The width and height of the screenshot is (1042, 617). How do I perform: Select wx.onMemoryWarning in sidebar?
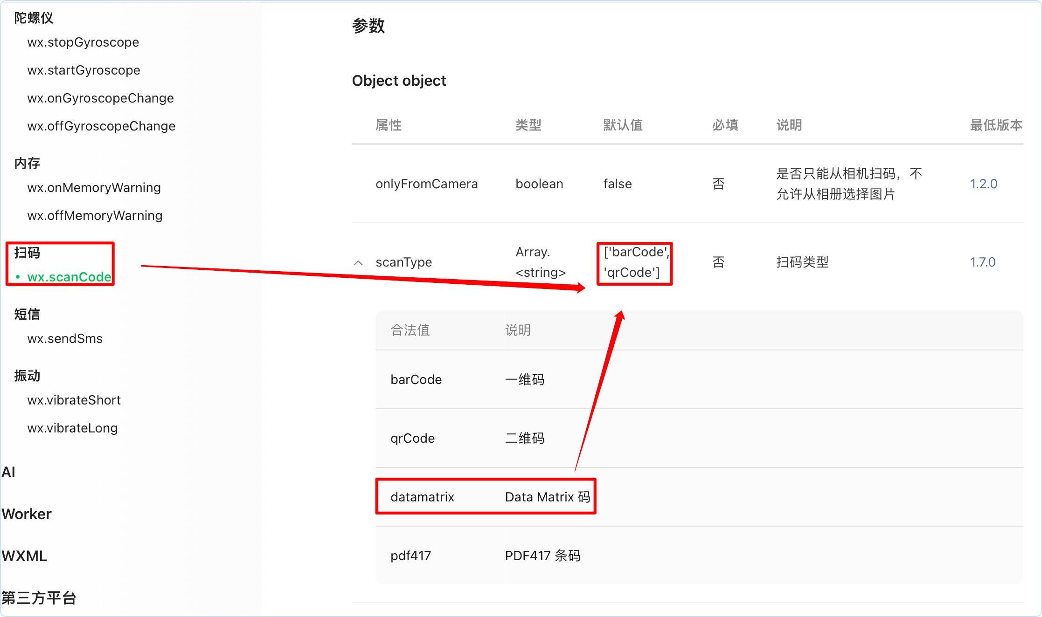click(x=94, y=188)
